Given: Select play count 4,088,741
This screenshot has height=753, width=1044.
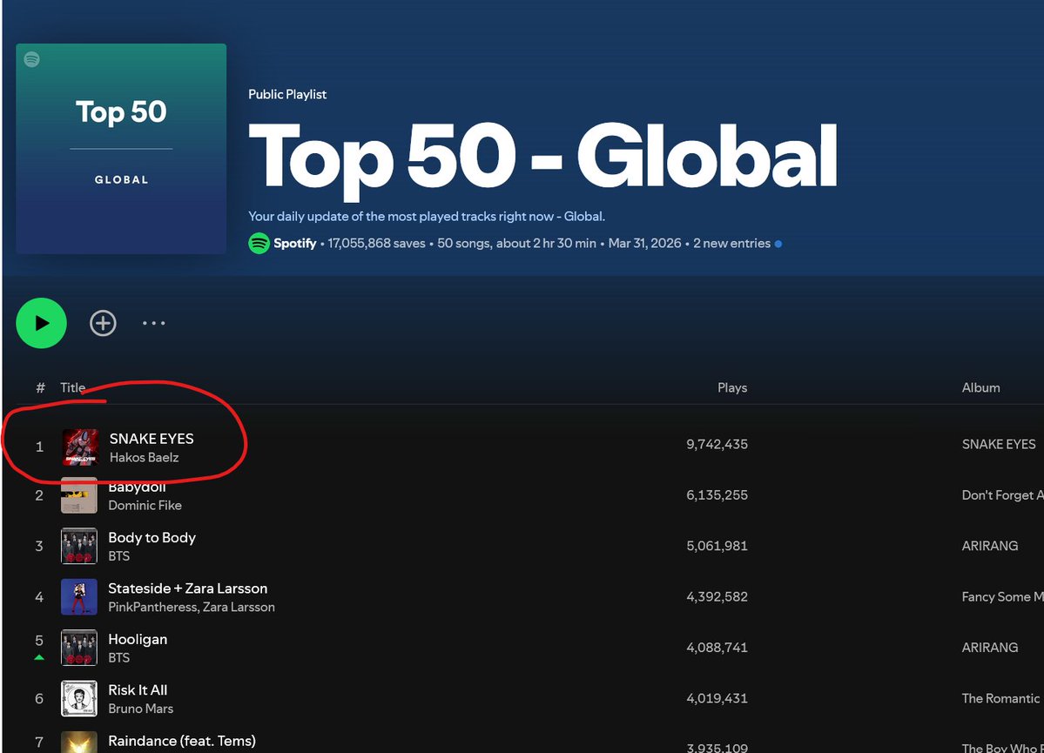Looking at the screenshot, I should [x=717, y=647].
